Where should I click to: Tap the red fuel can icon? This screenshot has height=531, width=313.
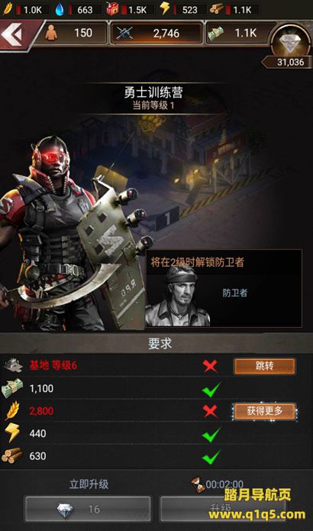point(112,9)
